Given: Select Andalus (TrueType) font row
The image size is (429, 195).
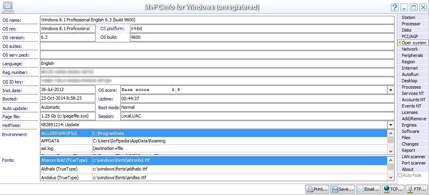Looking at the screenshot, I should [x=214, y=178].
